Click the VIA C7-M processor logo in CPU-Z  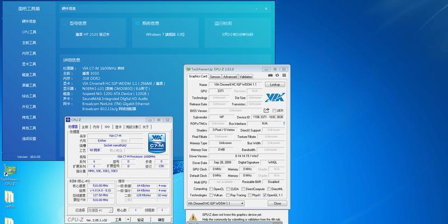157,143
